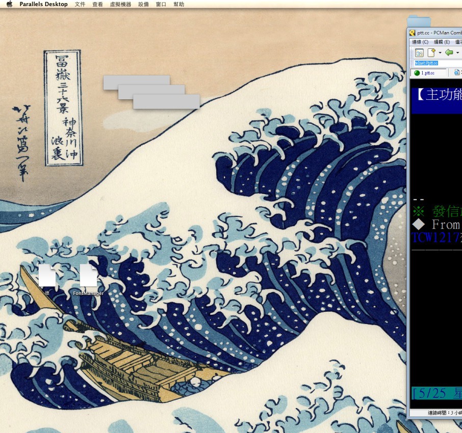Select the desktop file left of FontManager
Viewport: 462px width, 433px height.
point(47,280)
